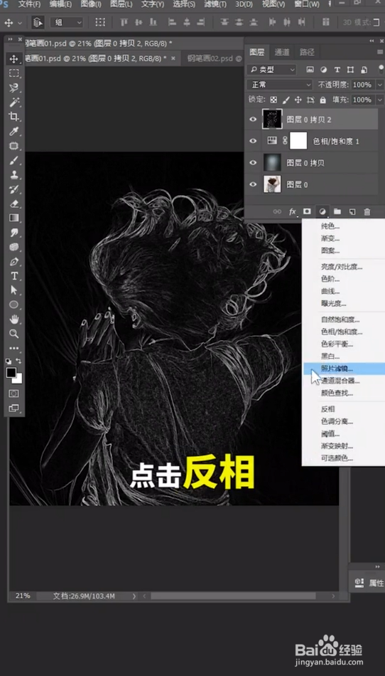Select the Zoom magnifier tool
The height and width of the screenshot is (676, 385).
(14, 333)
